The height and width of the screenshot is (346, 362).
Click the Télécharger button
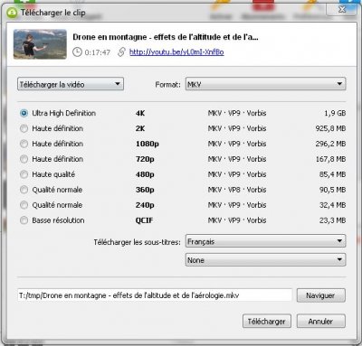(267, 322)
